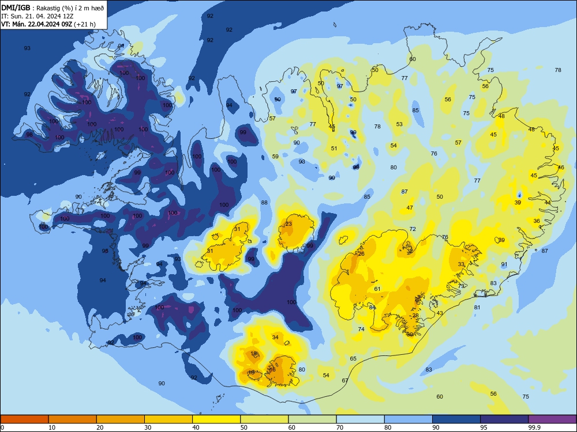Screen dimensions: 577x432
Task: Click the 10 tick label on legend
Action: [52, 427]
